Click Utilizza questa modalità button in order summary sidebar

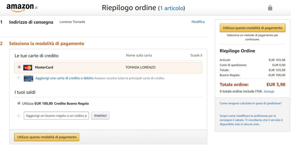(x=252, y=28)
